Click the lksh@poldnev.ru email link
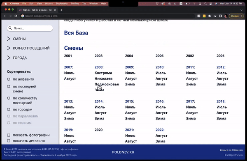The width and height of the screenshot is (247, 161). coord(234,155)
